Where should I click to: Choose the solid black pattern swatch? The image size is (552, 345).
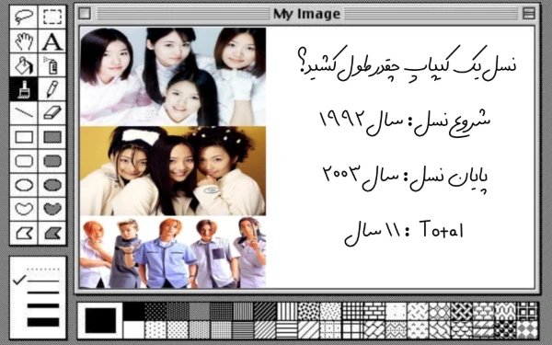(x=134, y=312)
